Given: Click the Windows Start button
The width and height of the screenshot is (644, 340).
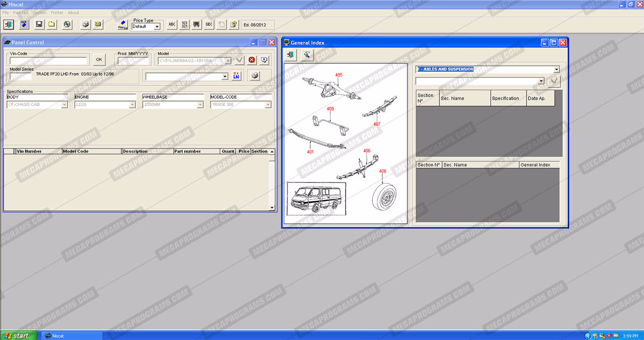Looking at the screenshot, I should click(17, 336).
